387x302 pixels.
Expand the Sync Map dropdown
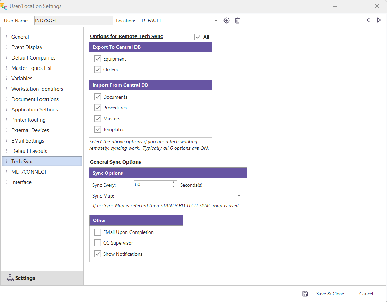[239, 196]
